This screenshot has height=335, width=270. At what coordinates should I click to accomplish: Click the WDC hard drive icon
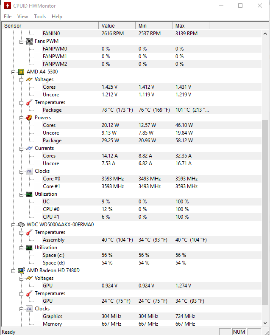pyautogui.click(x=21, y=225)
